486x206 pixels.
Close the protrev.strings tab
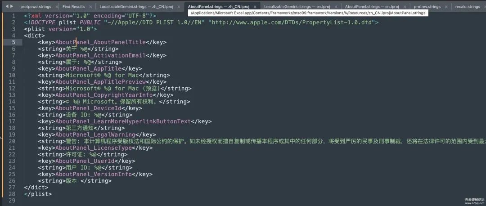[446, 6]
